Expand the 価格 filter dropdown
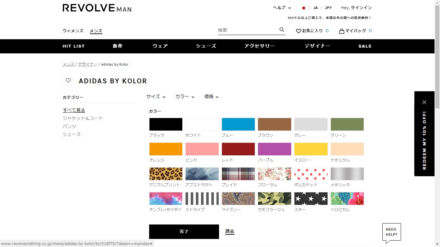The width and height of the screenshot is (440, 247). (211, 96)
